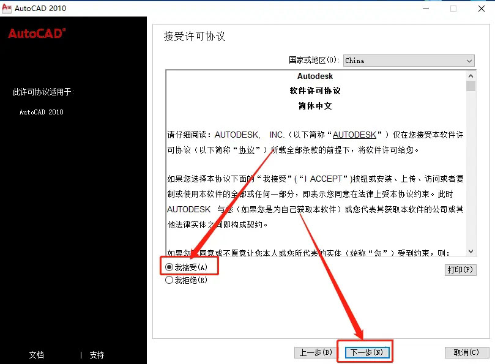Open the 支持 support link
495x364 pixels.
pyautogui.click(x=97, y=354)
